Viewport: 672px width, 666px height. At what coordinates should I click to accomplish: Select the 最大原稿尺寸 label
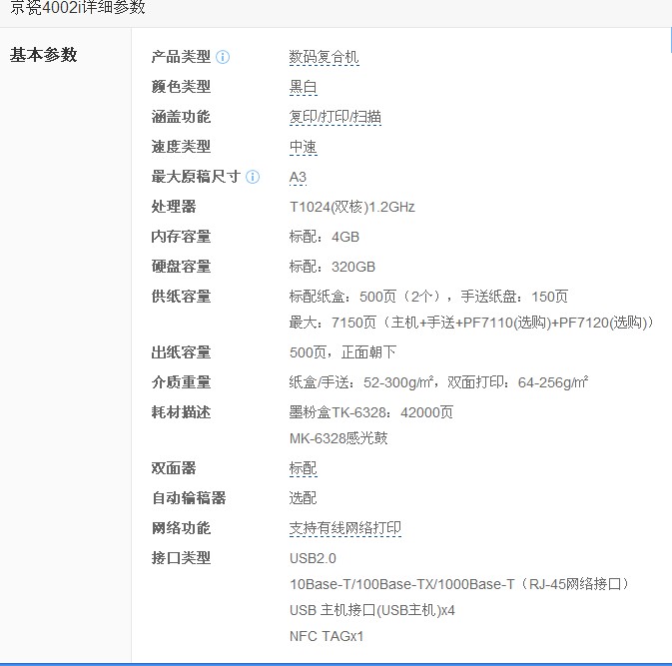pos(196,177)
